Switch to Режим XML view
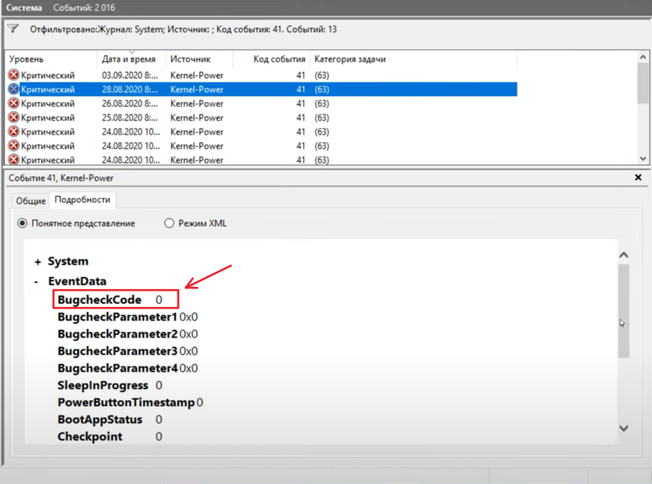 click(169, 223)
